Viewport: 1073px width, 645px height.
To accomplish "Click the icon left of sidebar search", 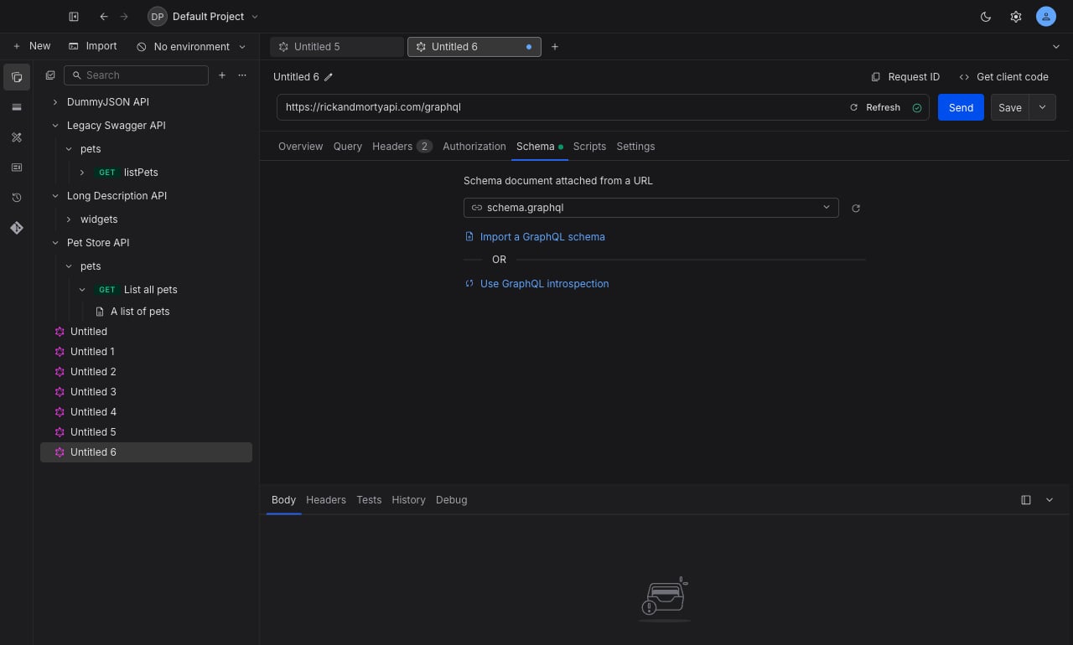I will [50, 75].
